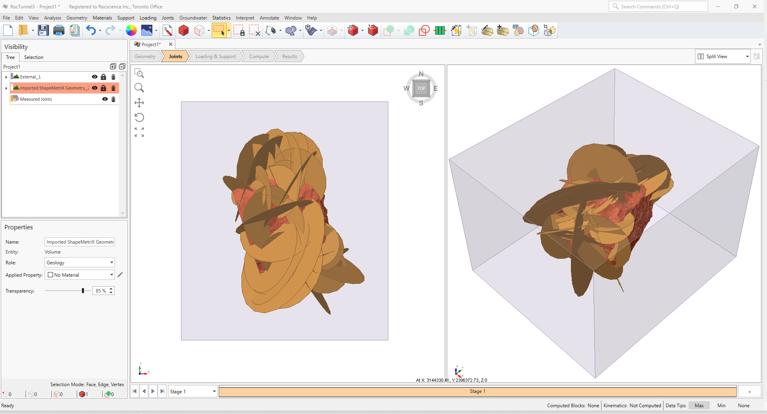Screen dimensions: 767x414
Task: Select the pan arrows tool in viewport
Action: (139, 103)
